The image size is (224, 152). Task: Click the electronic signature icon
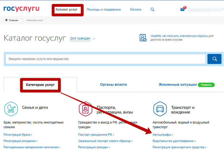[143, 38]
